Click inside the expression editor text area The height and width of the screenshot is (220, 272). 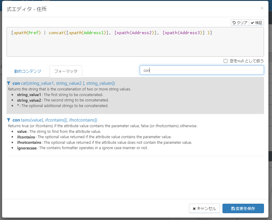[135, 42]
